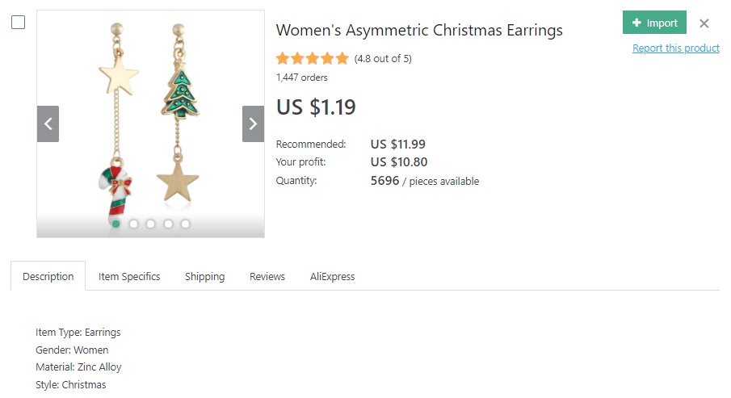Select the fourth carousel dot
Image resolution: width=731 pixels, height=398 pixels.
(x=168, y=224)
